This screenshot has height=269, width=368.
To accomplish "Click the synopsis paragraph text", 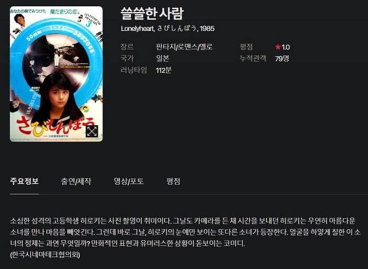I will (x=185, y=232).
